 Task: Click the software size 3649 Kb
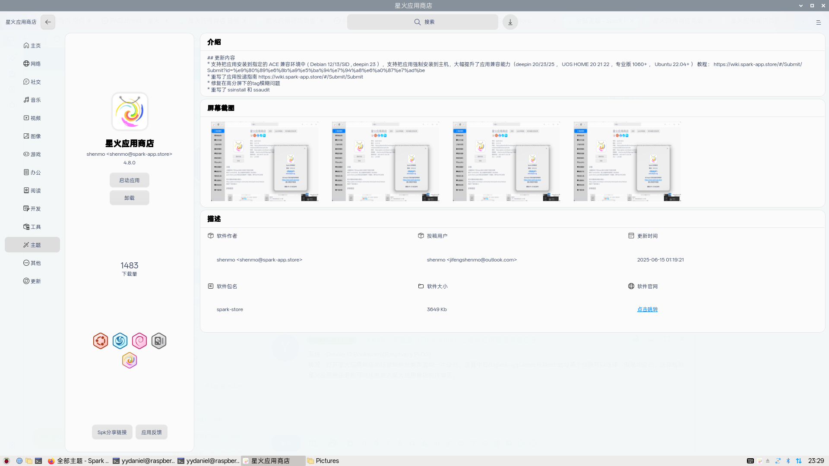pos(437,309)
